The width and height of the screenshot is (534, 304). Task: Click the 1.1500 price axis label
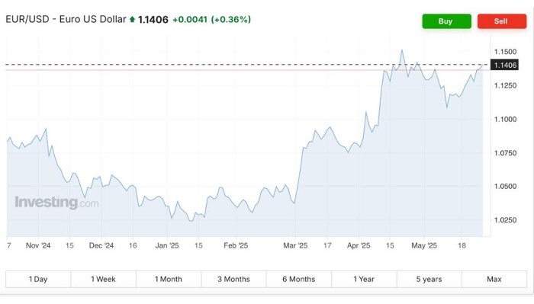coord(505,52)
